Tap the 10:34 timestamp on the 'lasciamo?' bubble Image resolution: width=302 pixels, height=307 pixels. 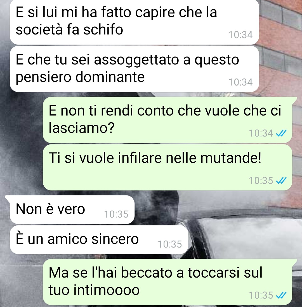[x=261, y=133]
